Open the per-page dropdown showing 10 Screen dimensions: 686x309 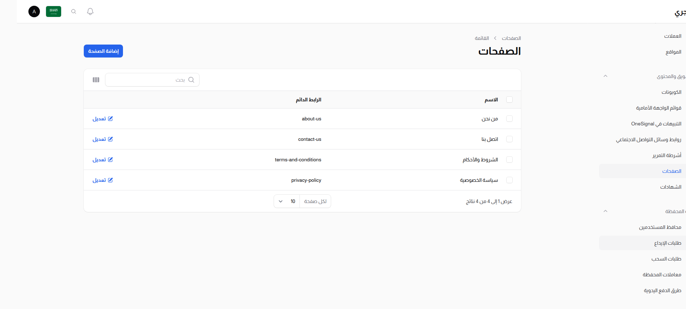pyautogui.click(x=287, y=201)
